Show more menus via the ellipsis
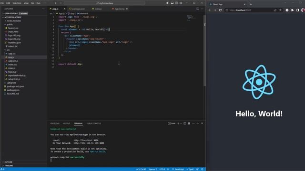Viewport: 305px width, 171px height. point(45,3)
